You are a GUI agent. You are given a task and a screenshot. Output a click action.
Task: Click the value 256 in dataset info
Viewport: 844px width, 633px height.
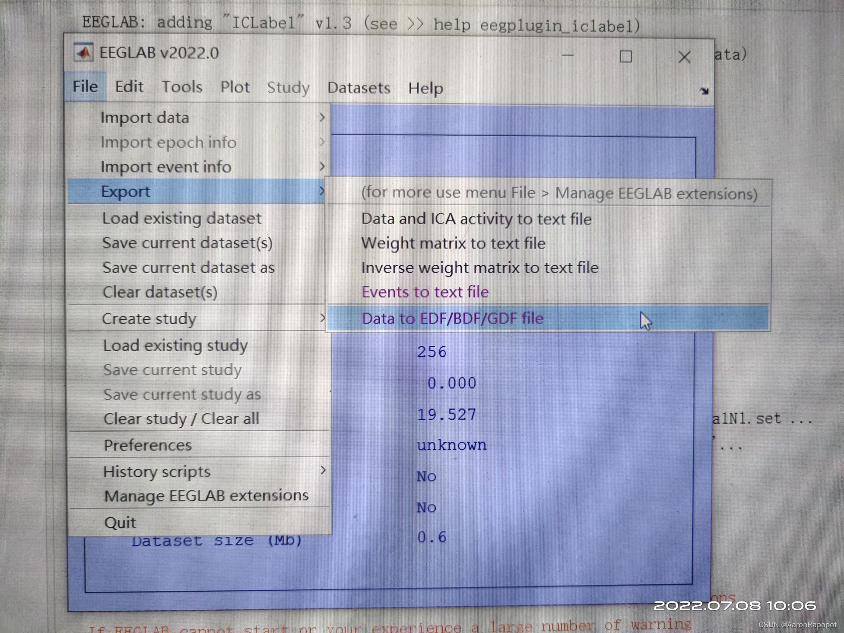(x=432, y=352)
